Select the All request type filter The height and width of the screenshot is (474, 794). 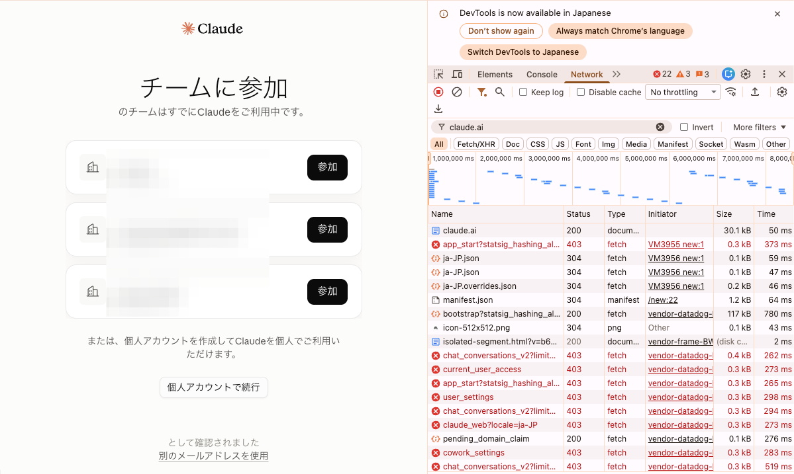tap(439, 144)
